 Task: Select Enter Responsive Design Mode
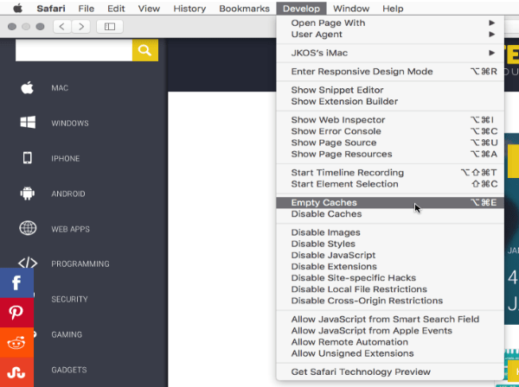click(390, 72)
